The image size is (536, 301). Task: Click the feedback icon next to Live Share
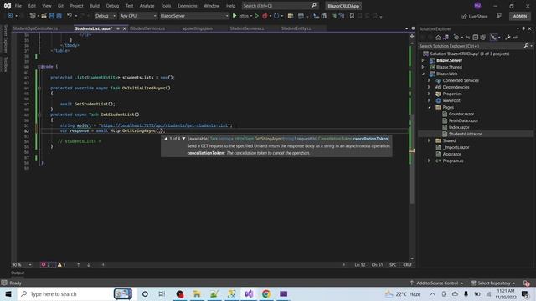click(499, 16)
